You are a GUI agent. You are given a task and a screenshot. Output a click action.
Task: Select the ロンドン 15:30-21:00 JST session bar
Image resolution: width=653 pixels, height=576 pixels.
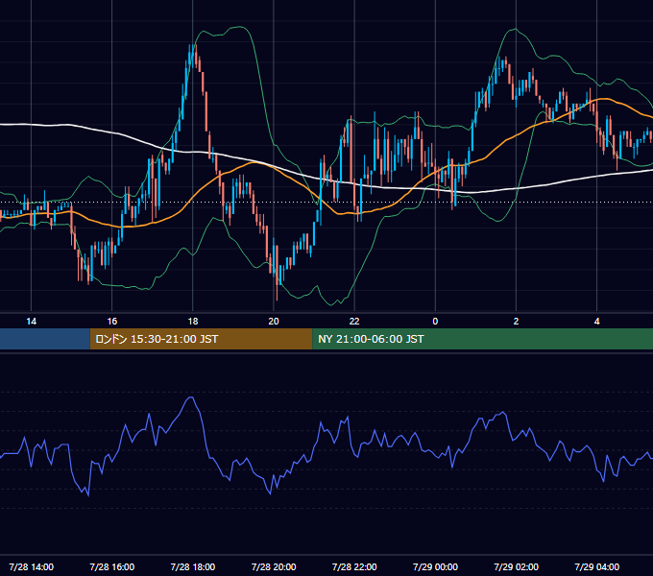[x=201, y=339]
